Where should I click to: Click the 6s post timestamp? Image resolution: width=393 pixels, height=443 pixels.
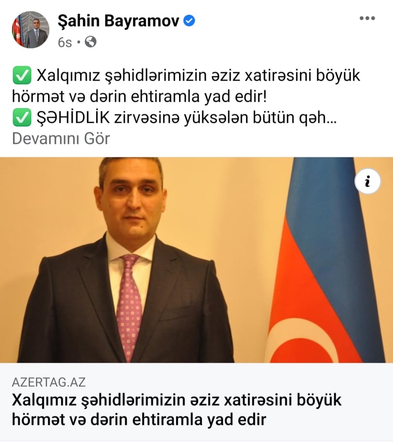[65, 42]
